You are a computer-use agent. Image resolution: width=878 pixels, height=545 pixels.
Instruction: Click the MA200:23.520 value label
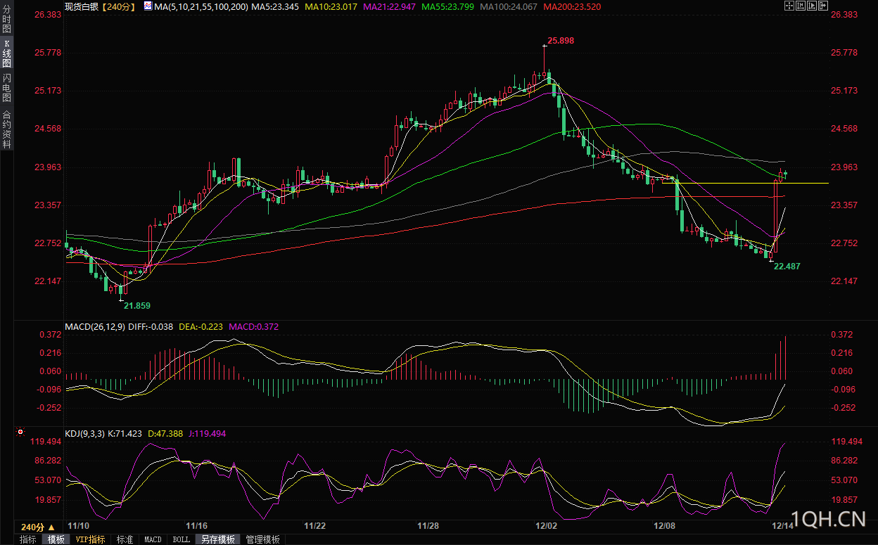tap(572, 6)
